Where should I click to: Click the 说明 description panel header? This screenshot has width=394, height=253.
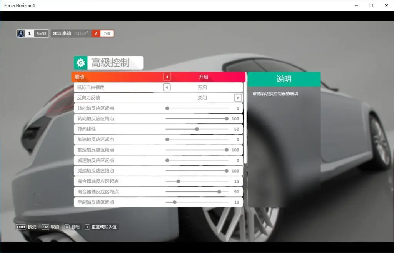click(x=284, y=79)
